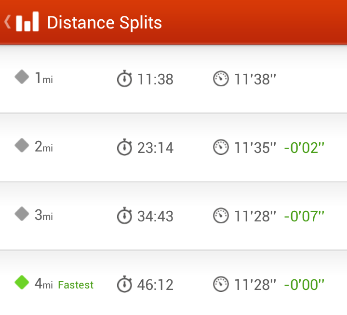
Task: Tap the 1 mi distance label
Action: (44, 78)
